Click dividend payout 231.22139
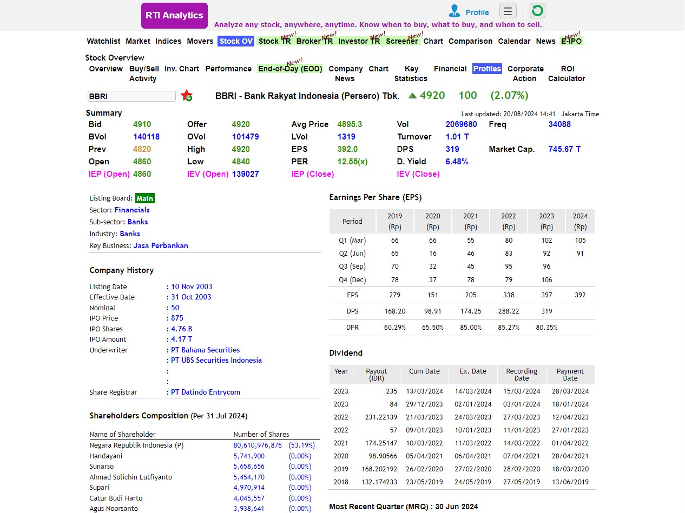 pos(381,417)
